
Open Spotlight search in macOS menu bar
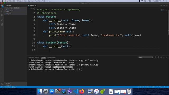click(163, 1)
